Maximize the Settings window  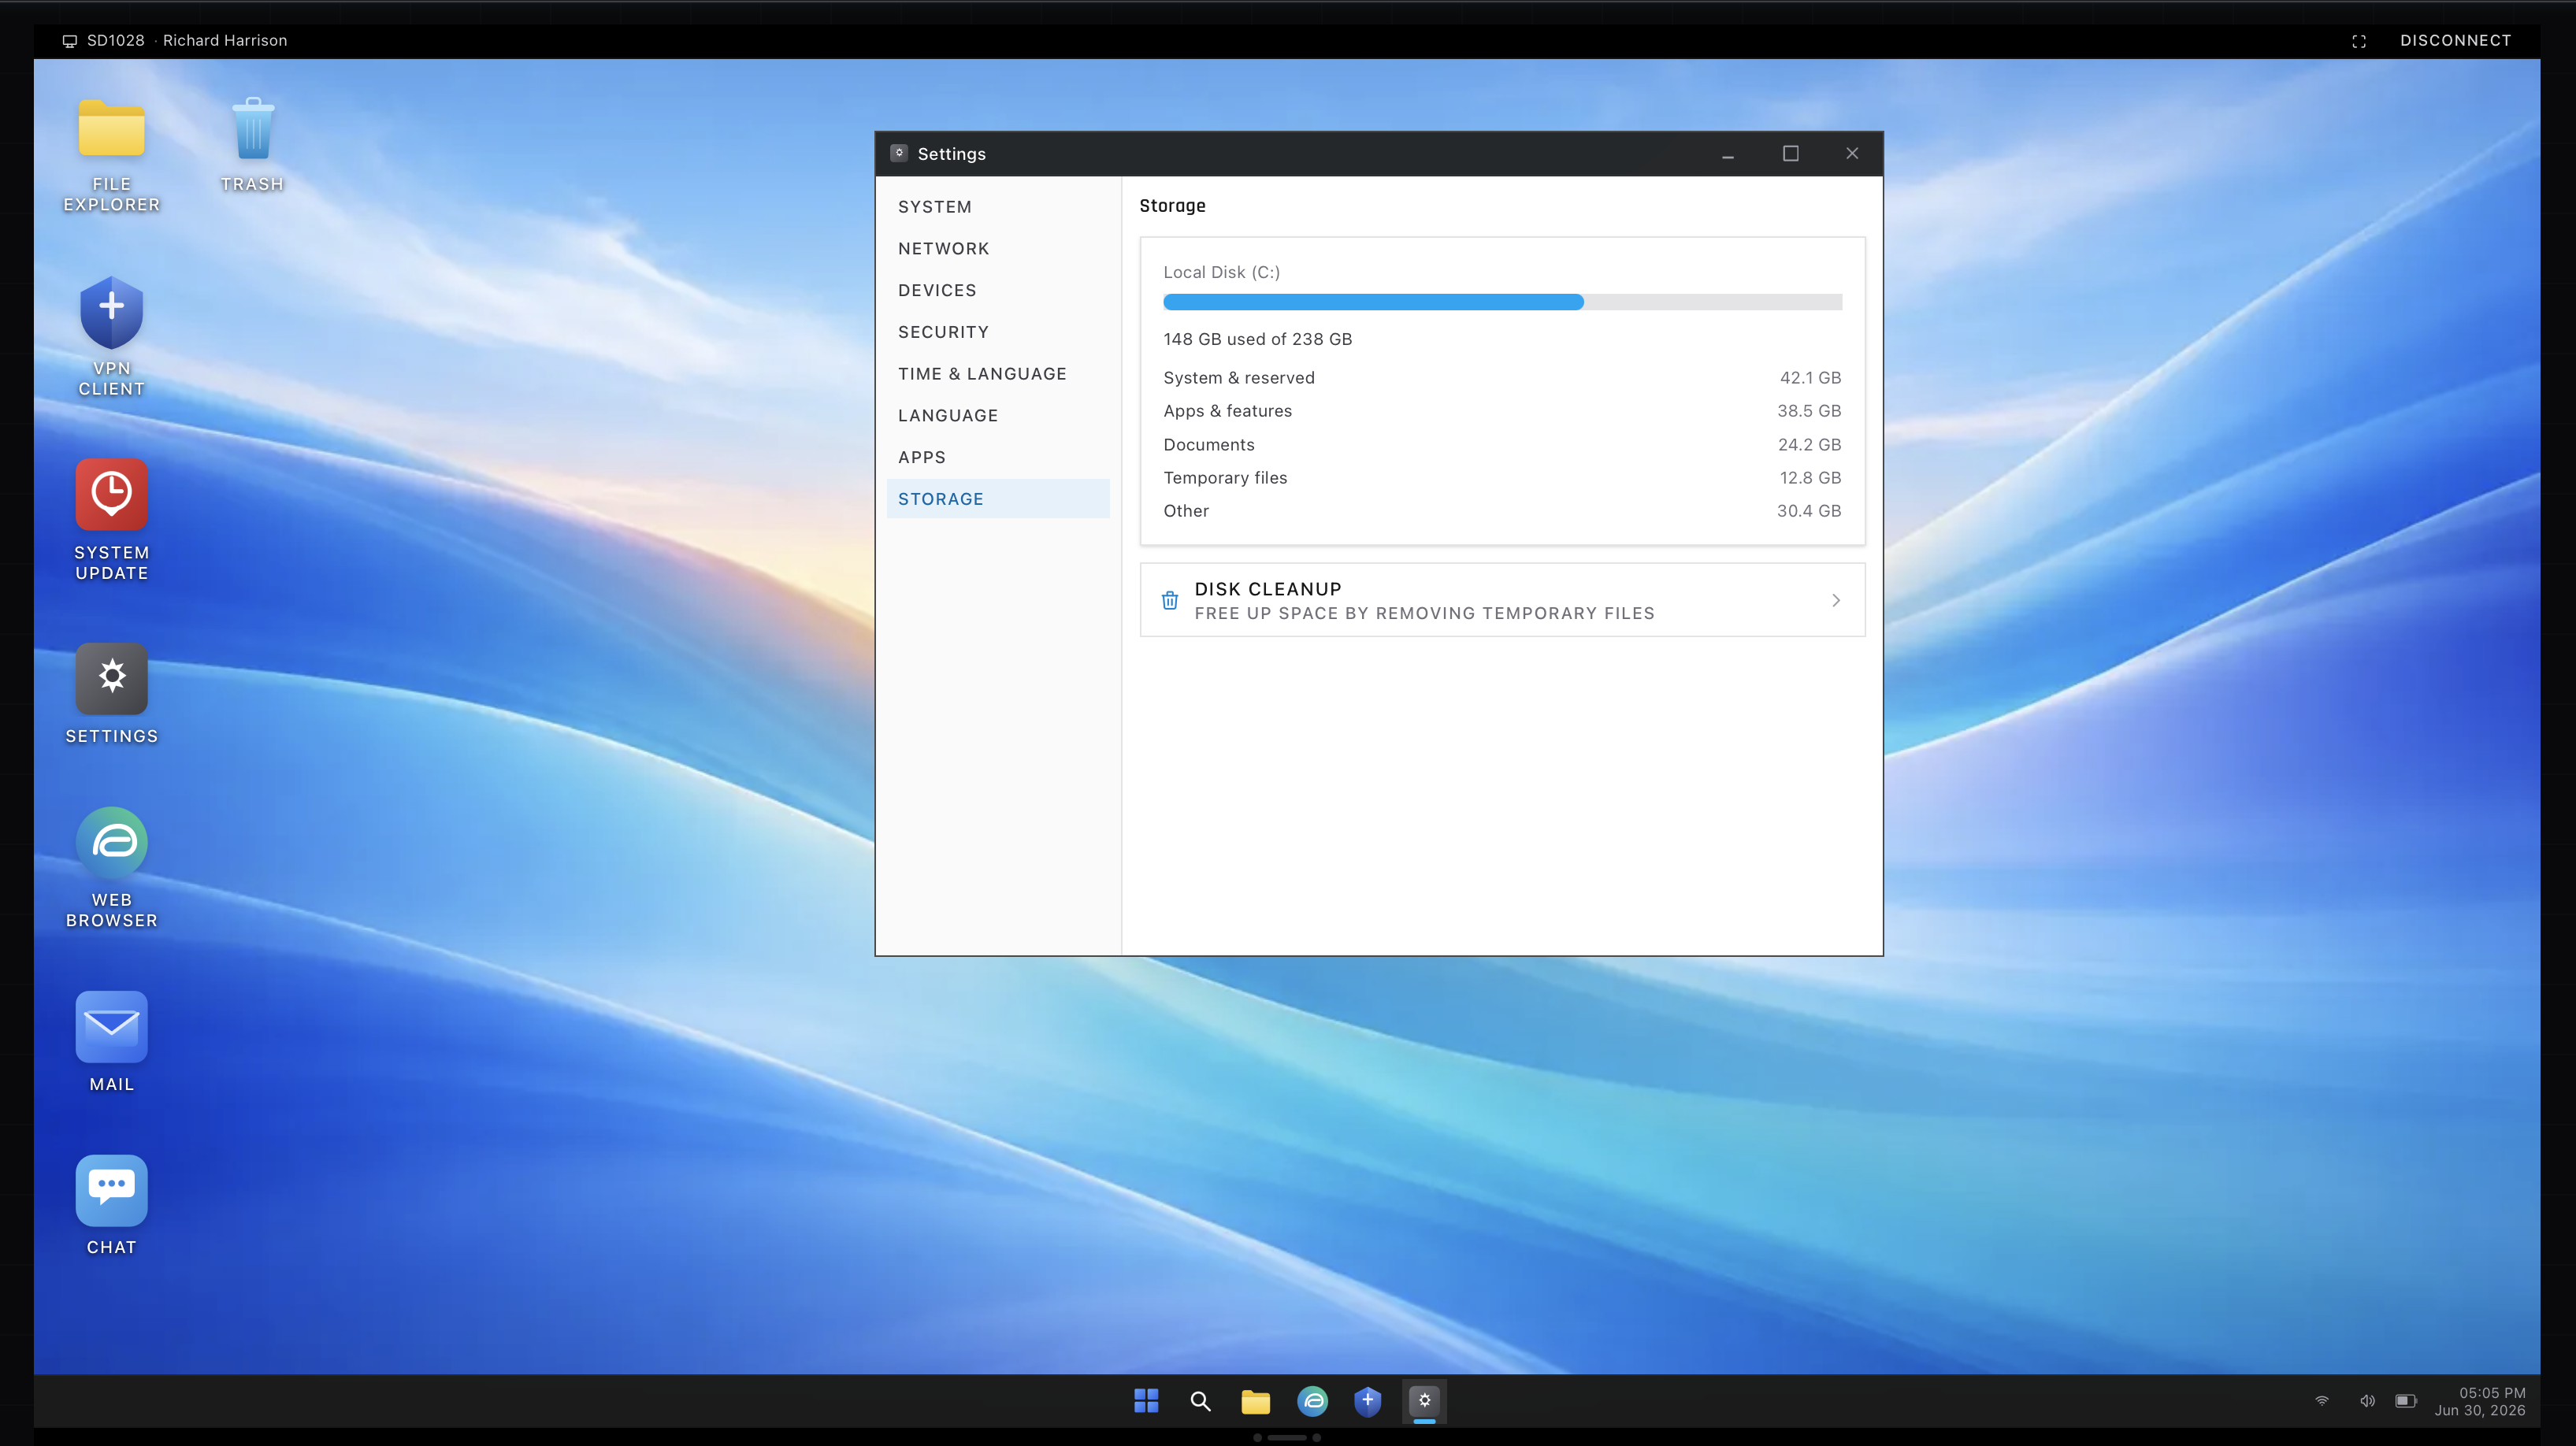click(1790, 154)
